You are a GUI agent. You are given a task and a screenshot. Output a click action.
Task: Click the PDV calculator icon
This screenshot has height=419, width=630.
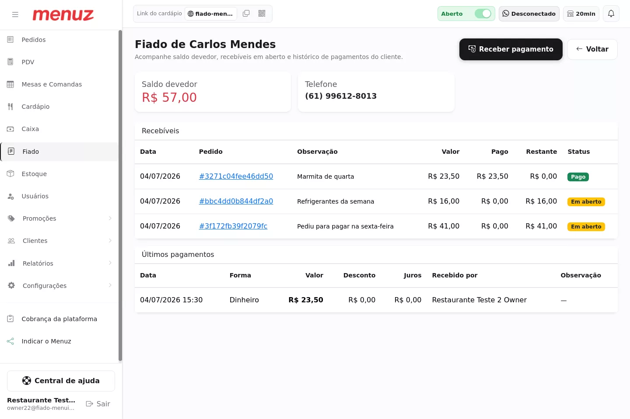(x=10, y=62)
